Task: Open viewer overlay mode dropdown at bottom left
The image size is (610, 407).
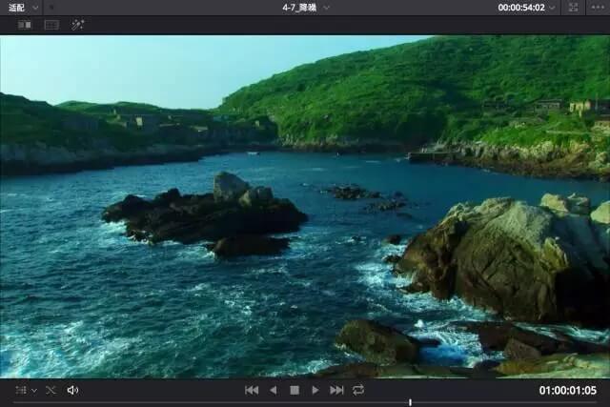Action: point(25,390)
